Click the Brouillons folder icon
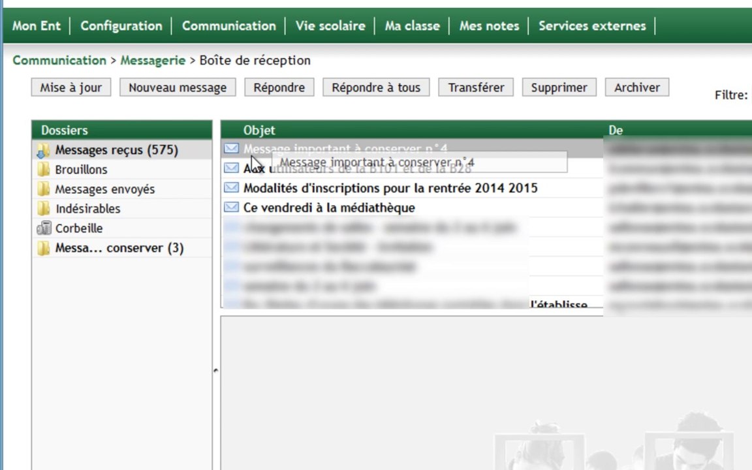This screenshot has width=752, height=470. click(x=43, y=169)
